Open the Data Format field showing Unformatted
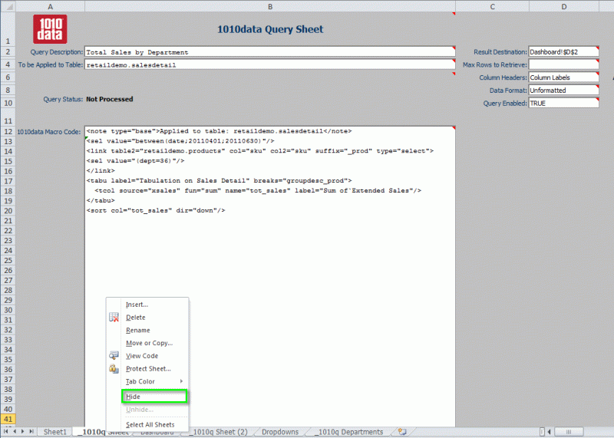614x438 pixels. [563, 91]
